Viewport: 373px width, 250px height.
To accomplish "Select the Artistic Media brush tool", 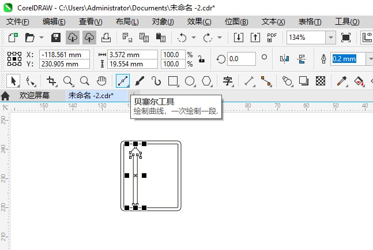I will point(140,81).
